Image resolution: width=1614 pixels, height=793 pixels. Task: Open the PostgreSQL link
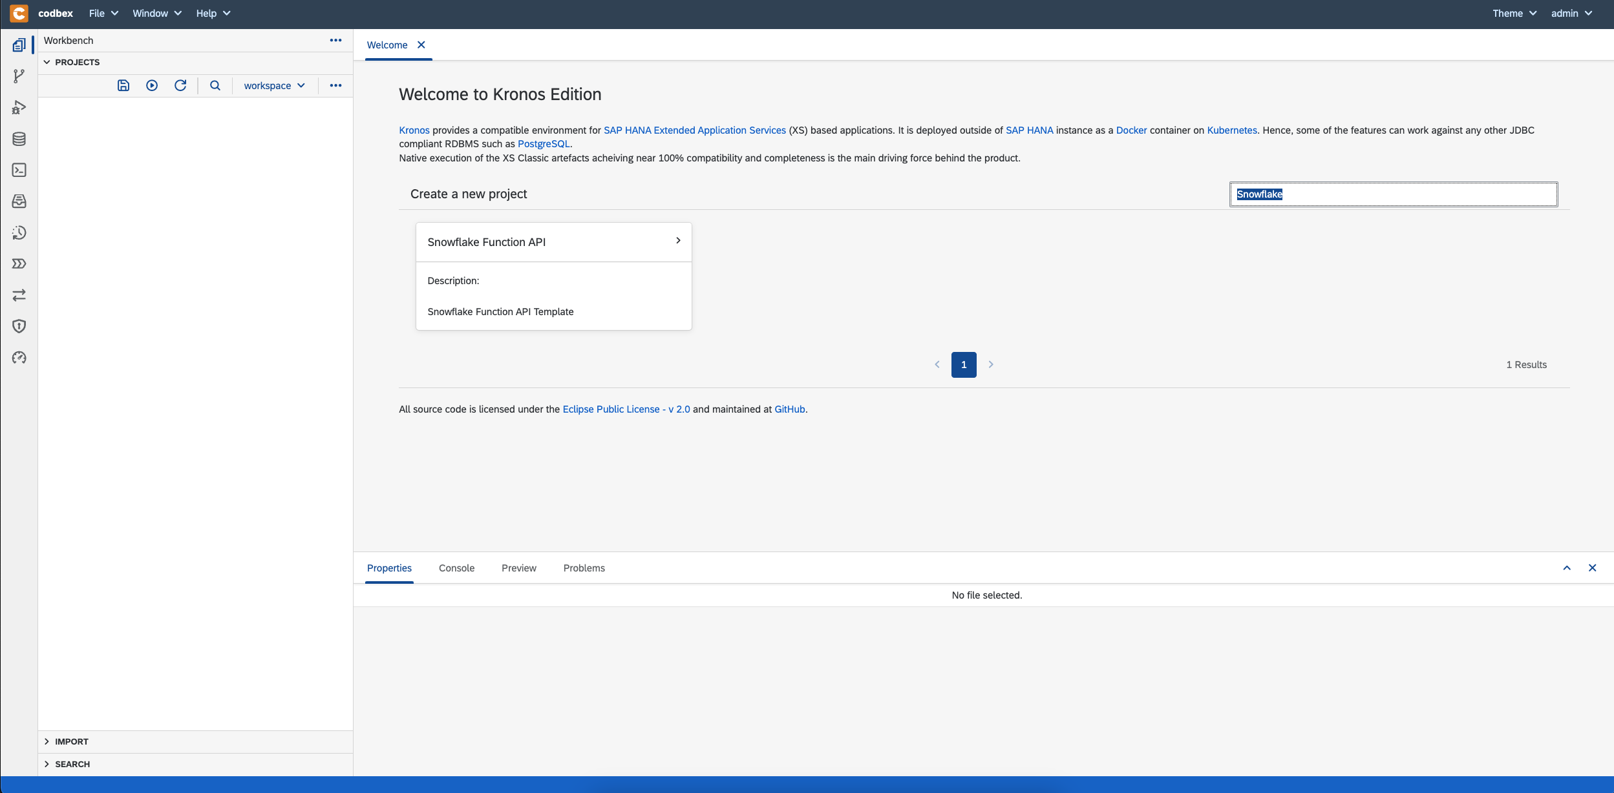(x=544, y=143)
